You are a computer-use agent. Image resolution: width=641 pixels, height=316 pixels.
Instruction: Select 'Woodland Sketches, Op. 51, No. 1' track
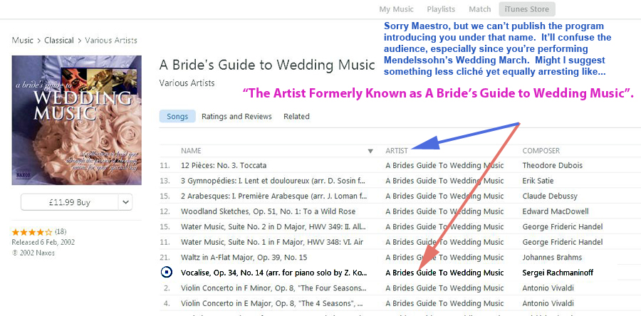(x=269, y=211)
